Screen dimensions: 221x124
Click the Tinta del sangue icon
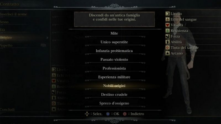coord(167,47)
